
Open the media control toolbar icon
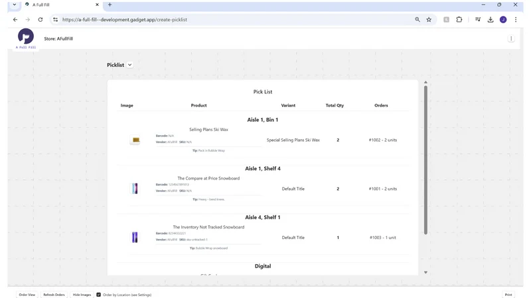[x=478, y=20]
